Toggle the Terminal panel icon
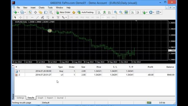Viewport: 188px width, 106px height. click(46, 12)
